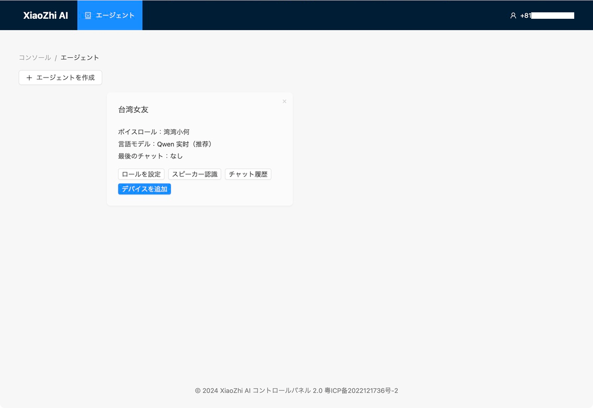
Task: Click the robot icon beside エージェント tab
Action: coord(88,15)
